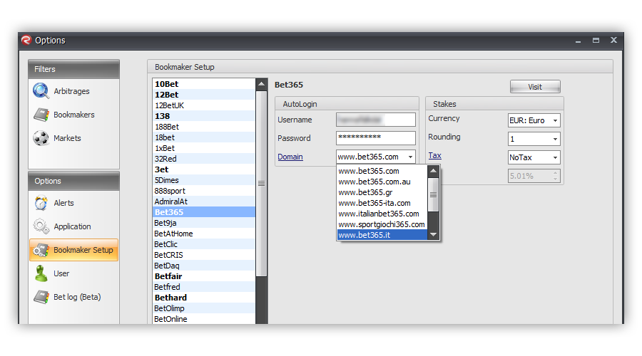Viewport: 642px width, 356px height.
Task: Click the Bookmakers book icon
Action: pyautogui.click(x=41, y=115)
